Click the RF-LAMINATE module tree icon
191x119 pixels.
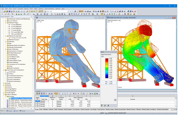coord(10,98)
